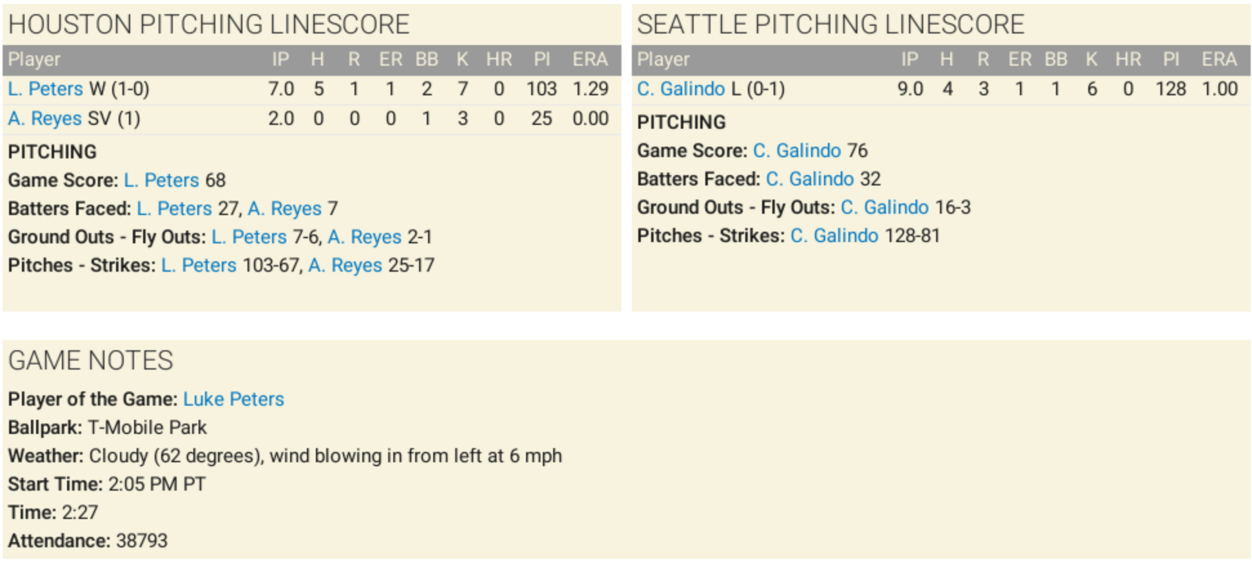Open C. Galindo link beside Game Score 76

(x=797, y=151)
